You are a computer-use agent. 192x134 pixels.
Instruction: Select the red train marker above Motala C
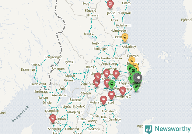pyautogui.click(x=103, y=100)
